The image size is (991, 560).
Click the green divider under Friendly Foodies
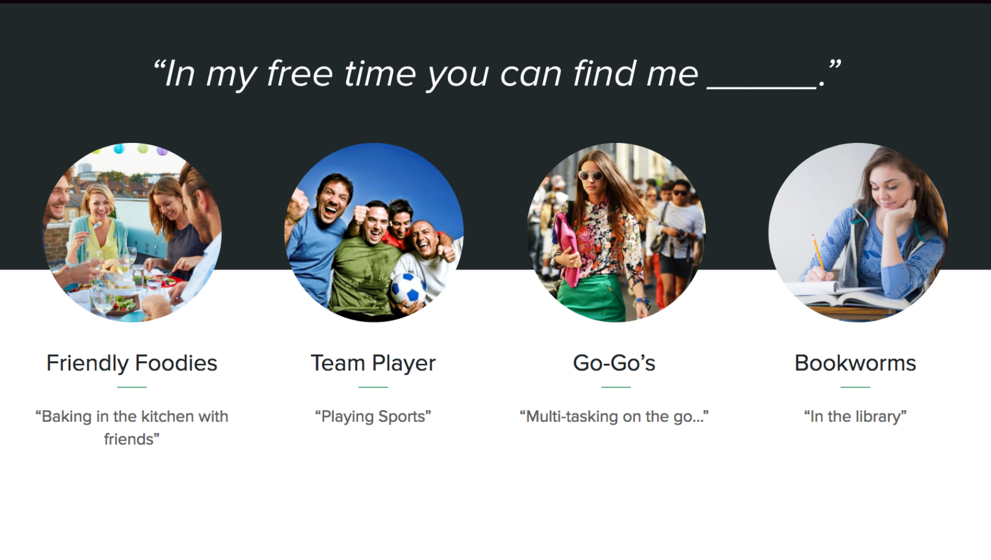pyautogui.click(x=132, y=387)
